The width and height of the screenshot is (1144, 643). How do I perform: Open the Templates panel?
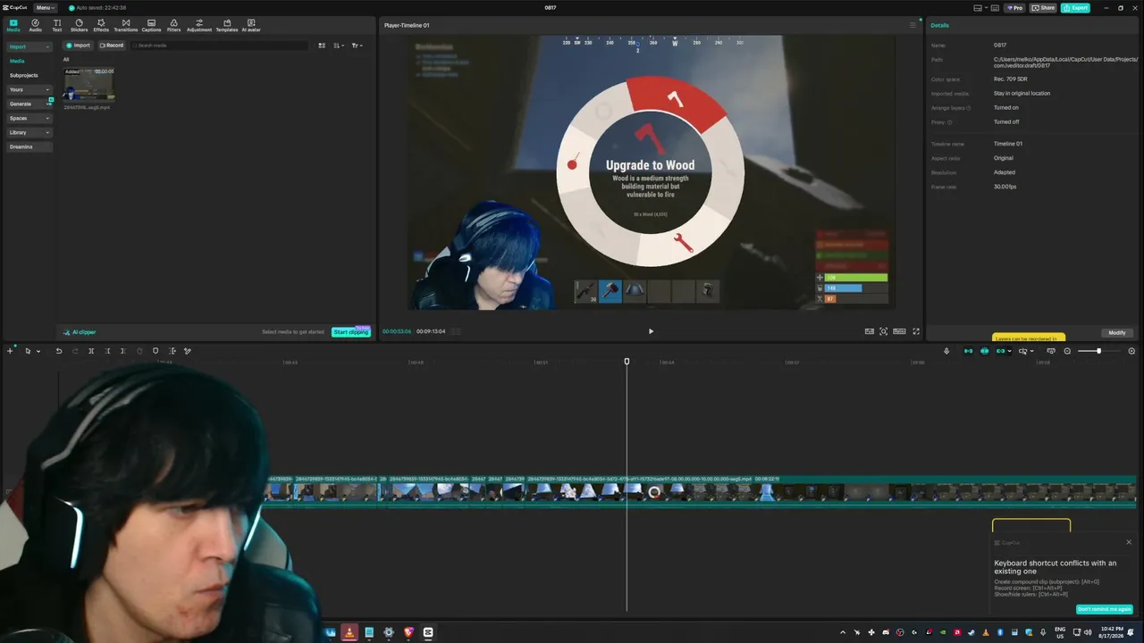pos(227,25)
